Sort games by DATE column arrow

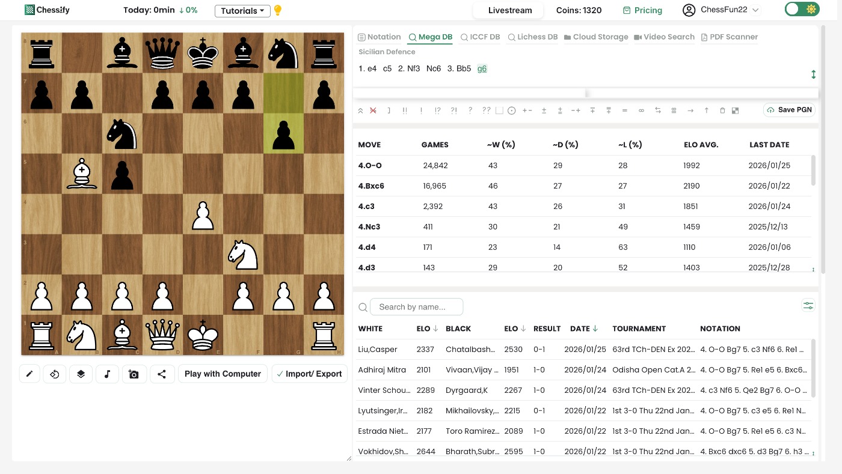(595, 329)
